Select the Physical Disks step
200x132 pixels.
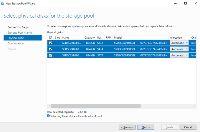coord(23,38)
